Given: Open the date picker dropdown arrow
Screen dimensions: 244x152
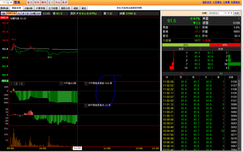Looking at the screenshot, I should coord(225,13).
